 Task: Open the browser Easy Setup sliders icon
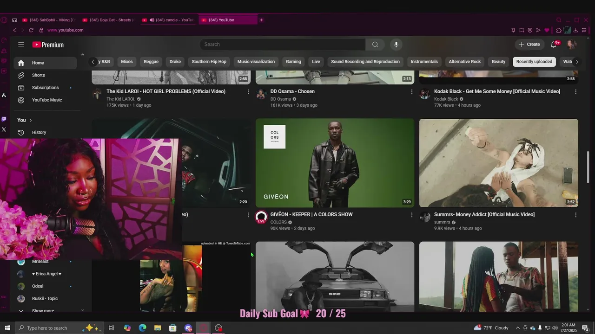point(584,30)
